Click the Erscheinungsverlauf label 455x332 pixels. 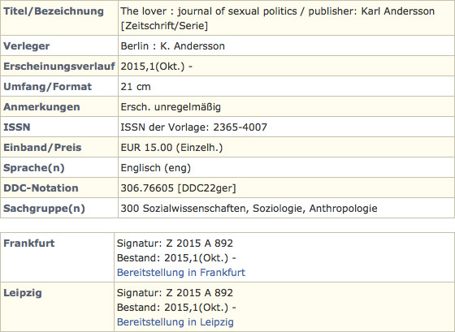tap(59, 67)
